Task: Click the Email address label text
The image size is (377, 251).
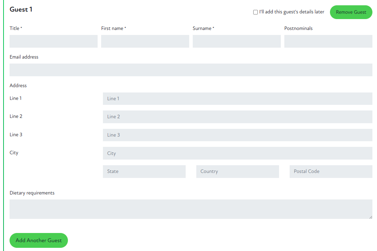Action: coord(24,57)
